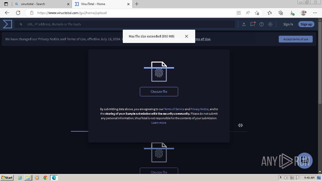The image size is (322, 181).
Task: Open the help question mark icon
Action: pos(262,24)
